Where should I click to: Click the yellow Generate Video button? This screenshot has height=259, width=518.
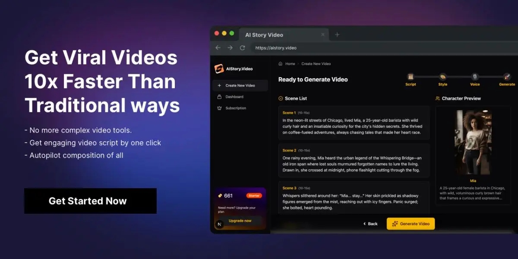(411, 224)
